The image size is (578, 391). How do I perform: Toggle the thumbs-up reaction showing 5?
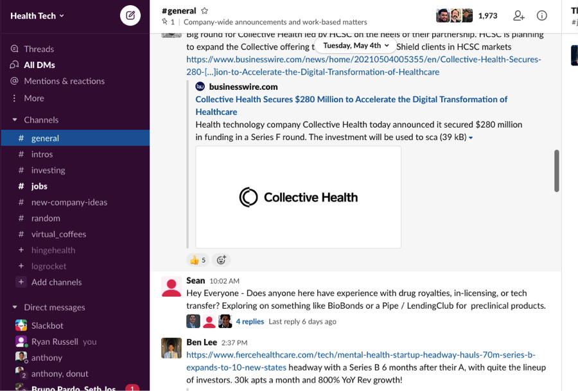(x=197, y=259)
